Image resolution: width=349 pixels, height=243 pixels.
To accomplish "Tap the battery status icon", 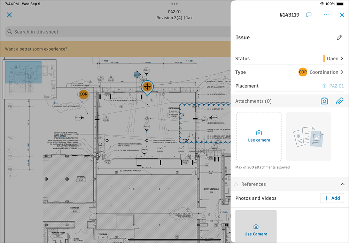I will pyautogui.click(x=340, y=4).
